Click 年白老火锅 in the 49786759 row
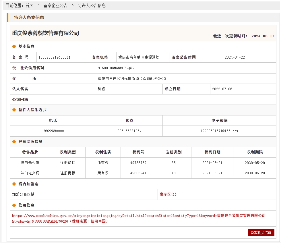281x243 pixels. click(30, 163)
